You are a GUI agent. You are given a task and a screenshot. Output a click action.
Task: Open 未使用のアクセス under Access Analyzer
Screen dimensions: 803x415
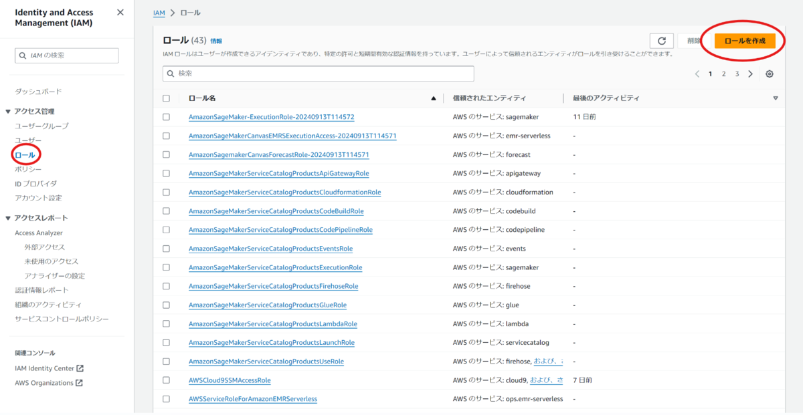tap(52, 261)
